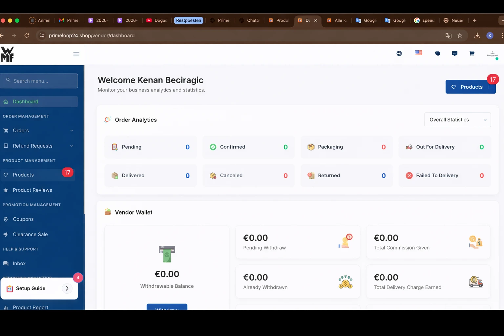Open the Setup Guide arrow
The width and height of the screenshot is (504, 336).
(x=67, y=288)
